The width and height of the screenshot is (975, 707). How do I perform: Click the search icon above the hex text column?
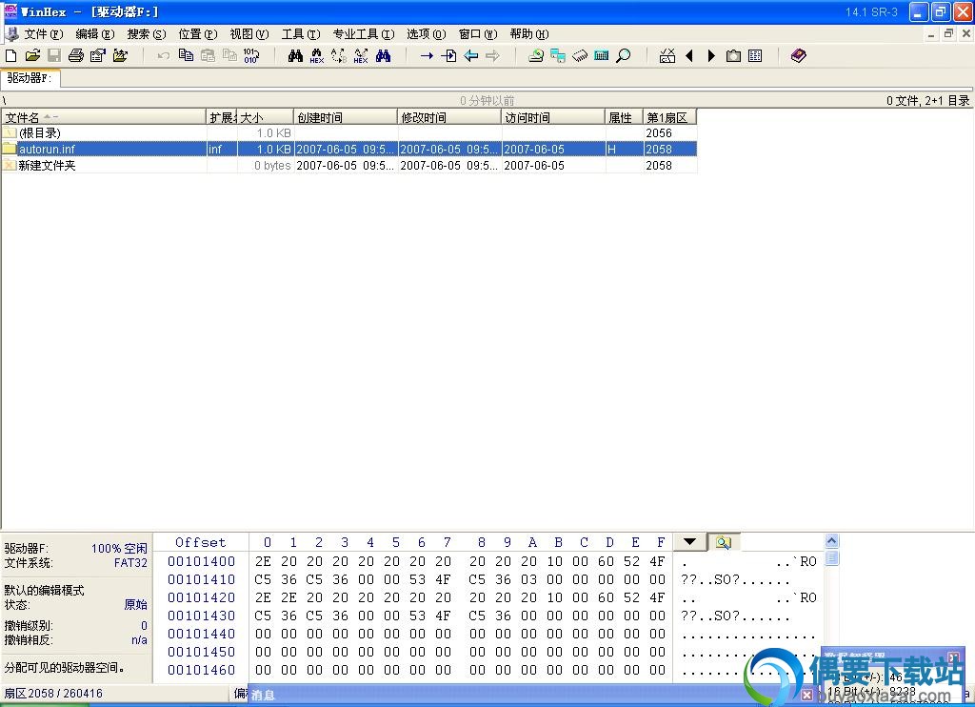(x=723, y=543)
